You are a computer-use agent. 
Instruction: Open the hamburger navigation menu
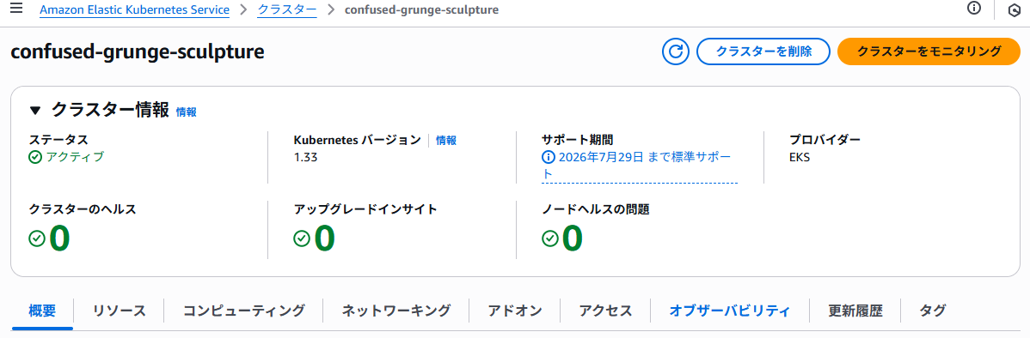(x=16, y=9)
